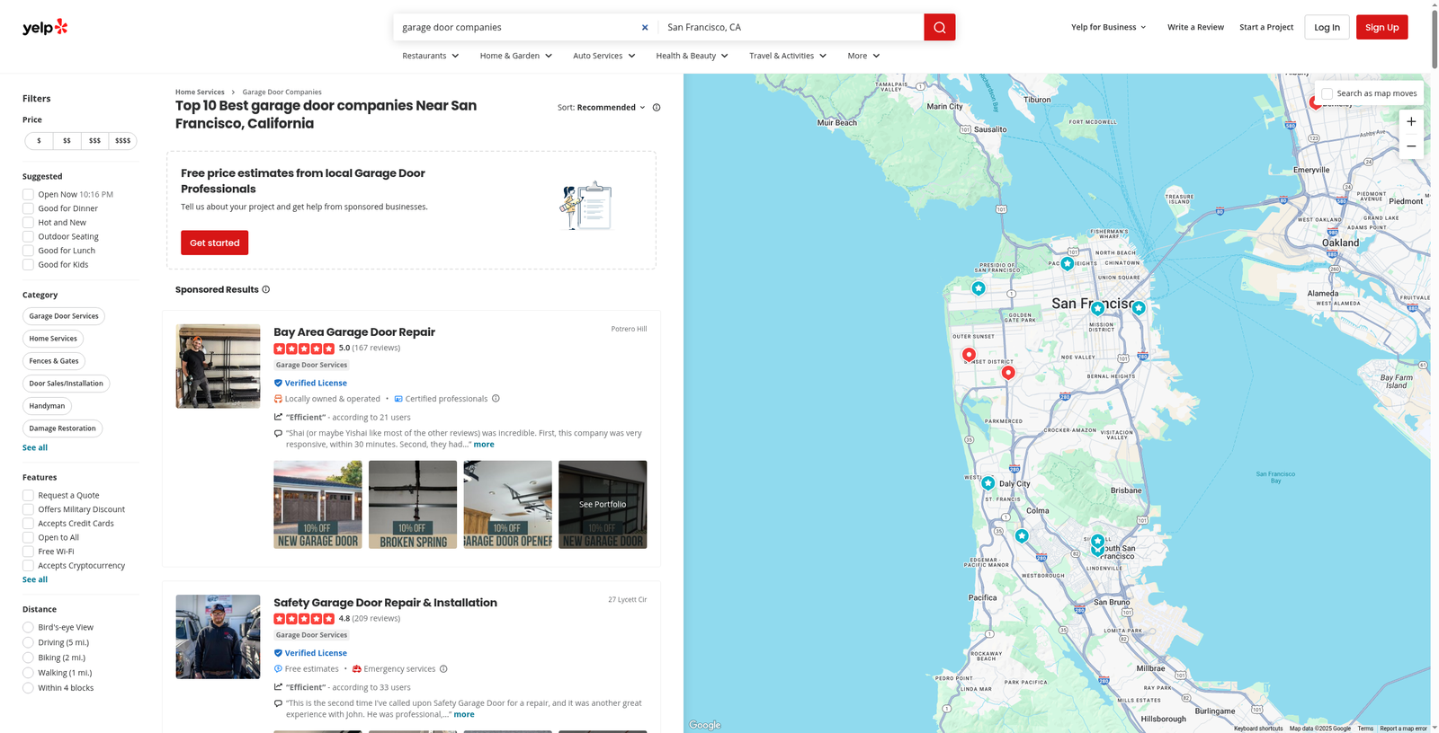Select the $ price filter
Screen dimensions: 1439x733
39,141
